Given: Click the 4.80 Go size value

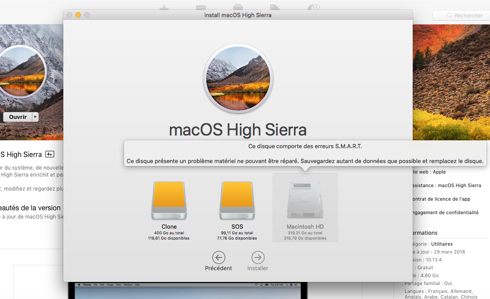Looking at the screenshot, I should click(x=430, y=275).
